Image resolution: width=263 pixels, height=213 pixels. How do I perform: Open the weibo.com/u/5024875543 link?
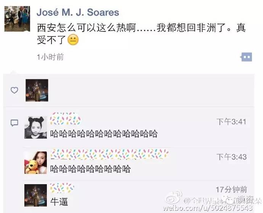(208, 208)
